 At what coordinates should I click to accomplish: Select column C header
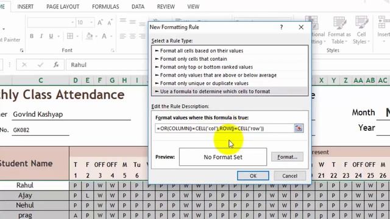[x=41, y=80]
